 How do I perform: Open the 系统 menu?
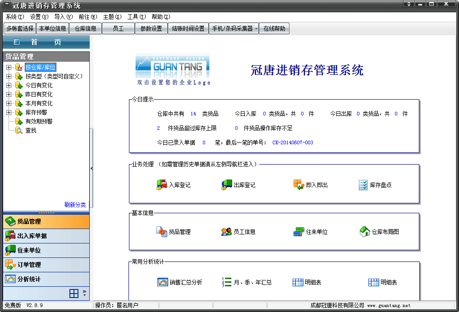pyautogui.click(x=14, y=17)
